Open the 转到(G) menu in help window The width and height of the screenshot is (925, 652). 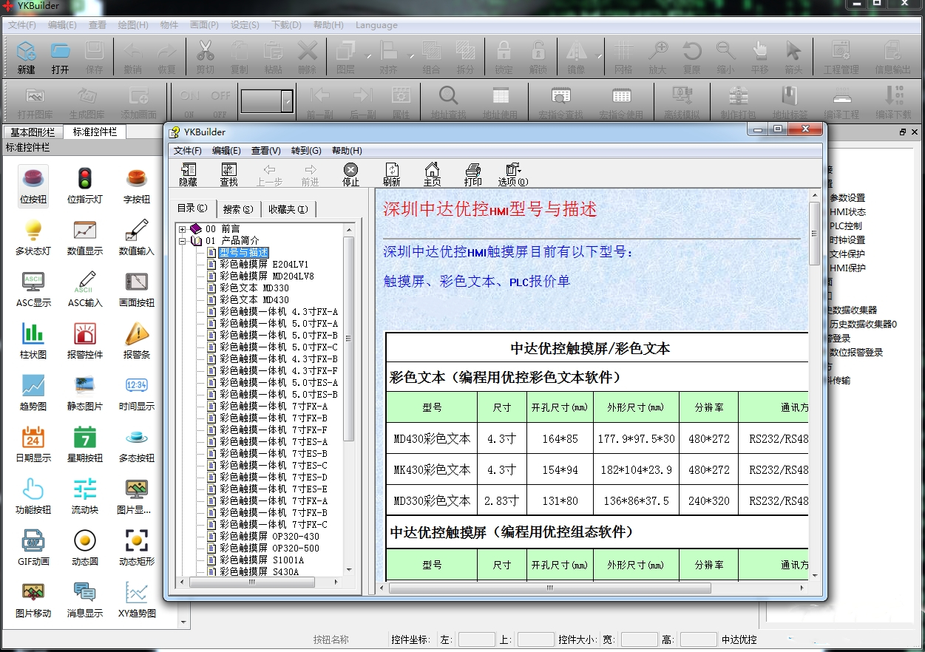click(x=305, y=151)
